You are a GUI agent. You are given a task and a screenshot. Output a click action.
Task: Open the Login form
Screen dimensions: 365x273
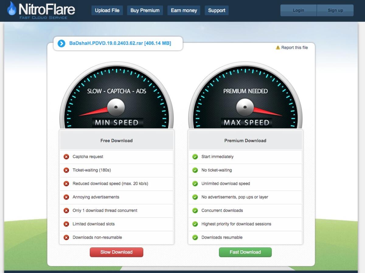[298, 10]
